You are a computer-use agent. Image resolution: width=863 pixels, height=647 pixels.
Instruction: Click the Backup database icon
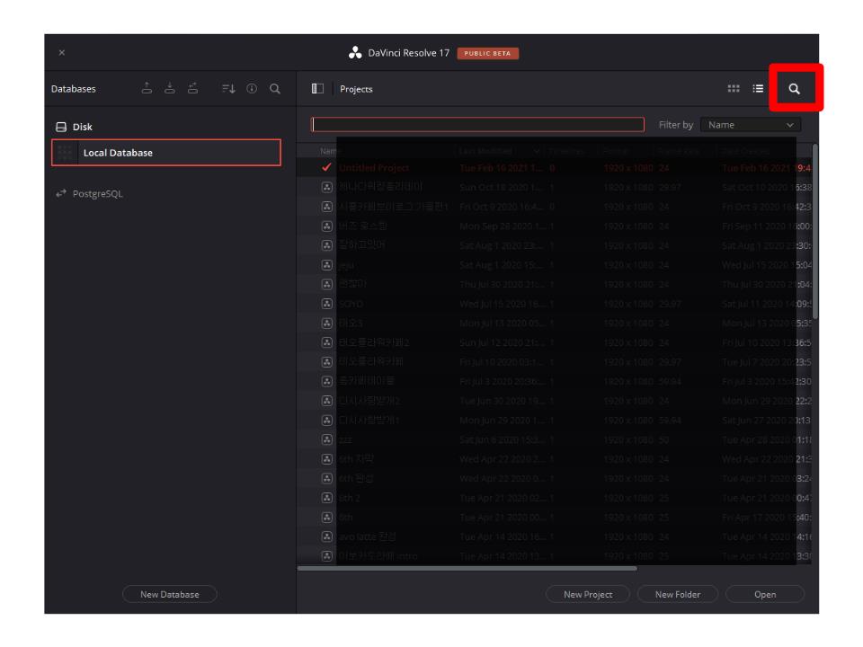pyautogui.click(x=147, y=88)
